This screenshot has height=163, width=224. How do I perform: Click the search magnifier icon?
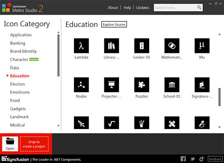[199, 7]
